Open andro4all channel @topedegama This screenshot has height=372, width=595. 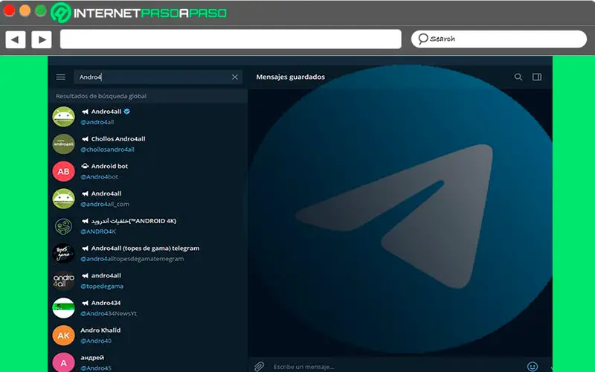tap(148, 280)
